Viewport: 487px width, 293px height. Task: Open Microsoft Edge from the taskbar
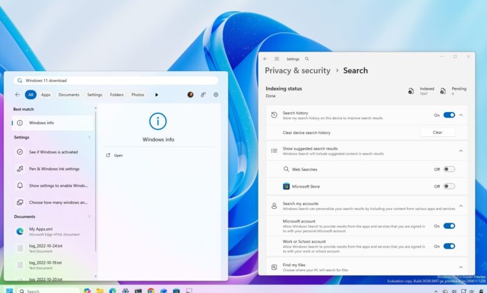click(112, 291)
